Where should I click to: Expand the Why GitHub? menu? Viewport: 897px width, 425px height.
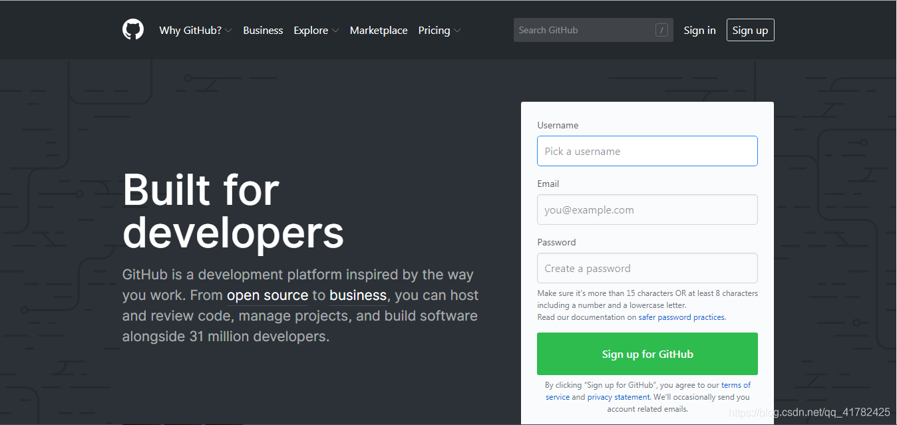[x=196, y=31]
